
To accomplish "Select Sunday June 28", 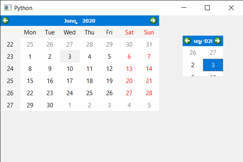I will 149,93.
